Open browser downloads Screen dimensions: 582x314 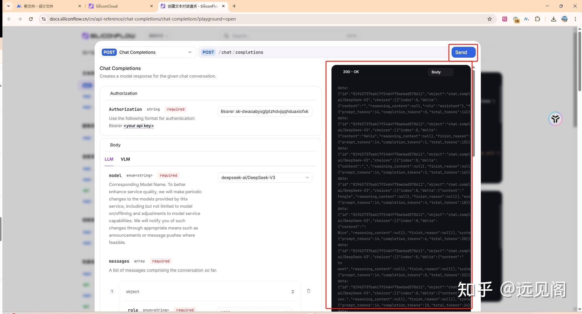pos(554,19)
